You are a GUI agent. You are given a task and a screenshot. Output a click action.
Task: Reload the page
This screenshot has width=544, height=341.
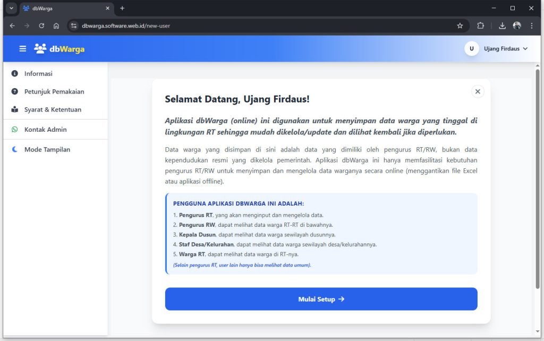41,25
